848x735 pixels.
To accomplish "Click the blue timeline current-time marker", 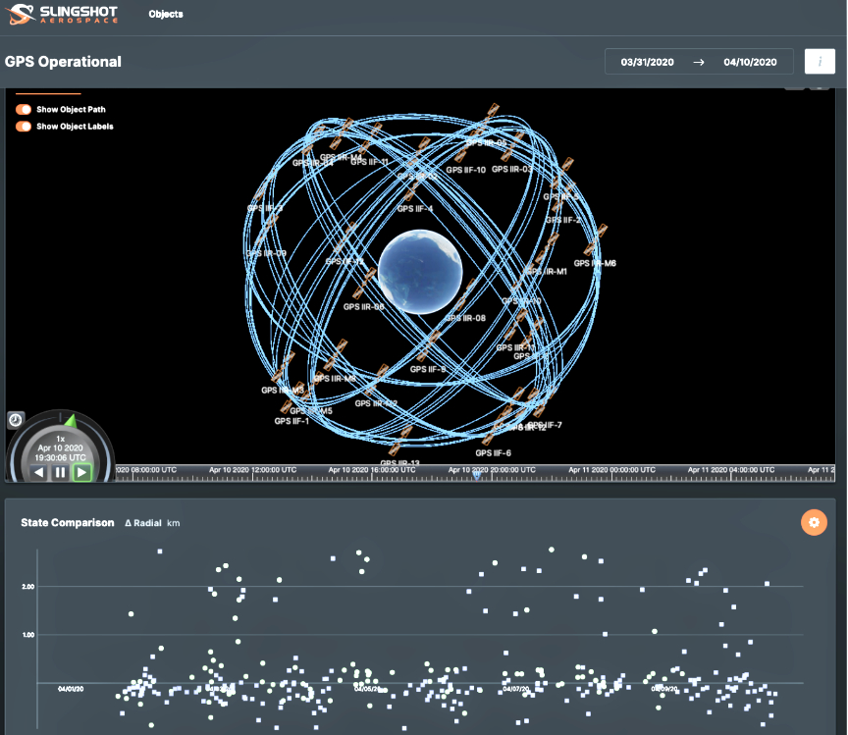I will (x=476, y=475).
